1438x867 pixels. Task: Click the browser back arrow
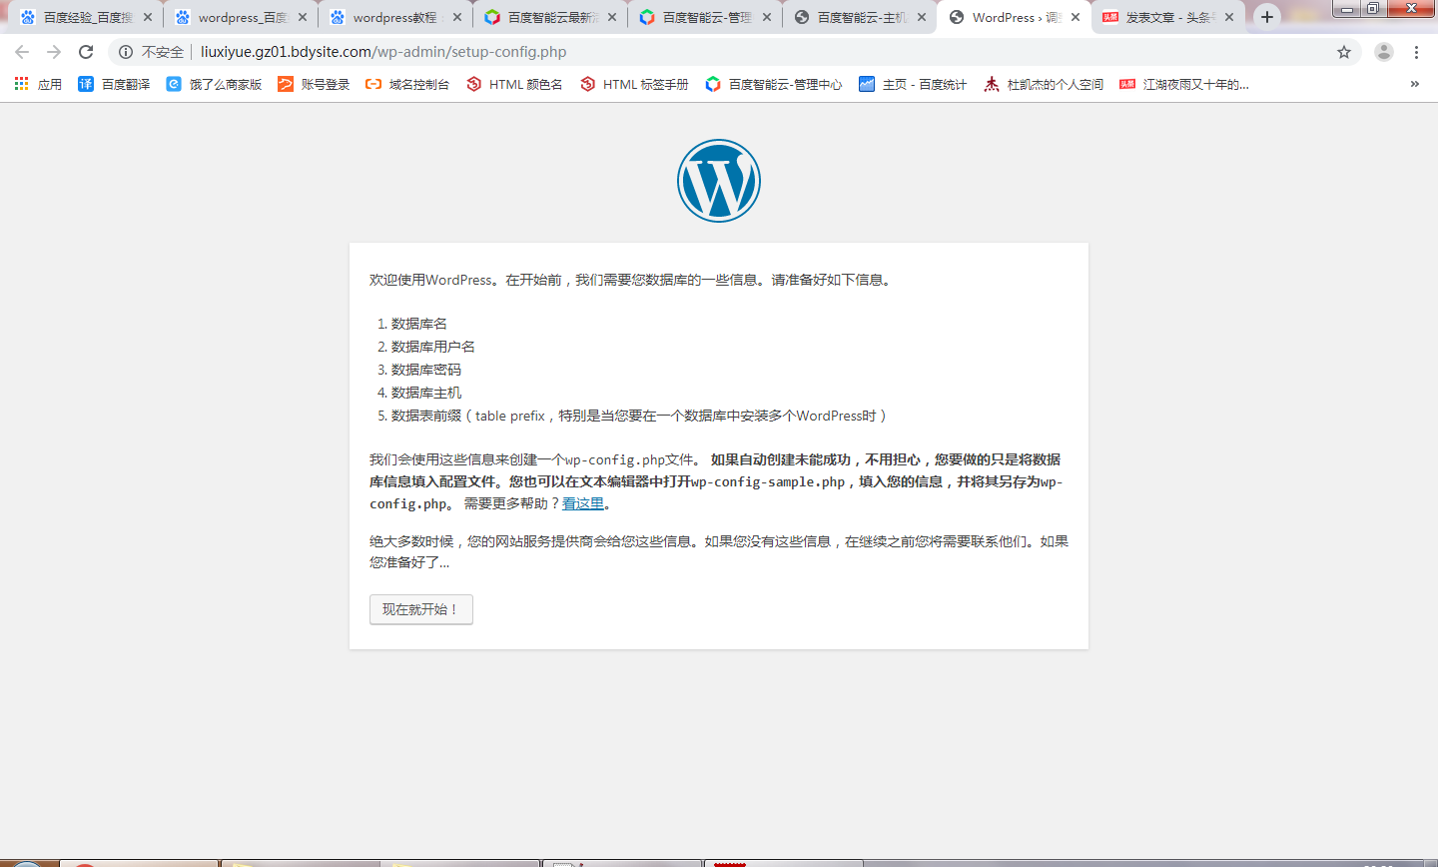(x=22, y=52)
